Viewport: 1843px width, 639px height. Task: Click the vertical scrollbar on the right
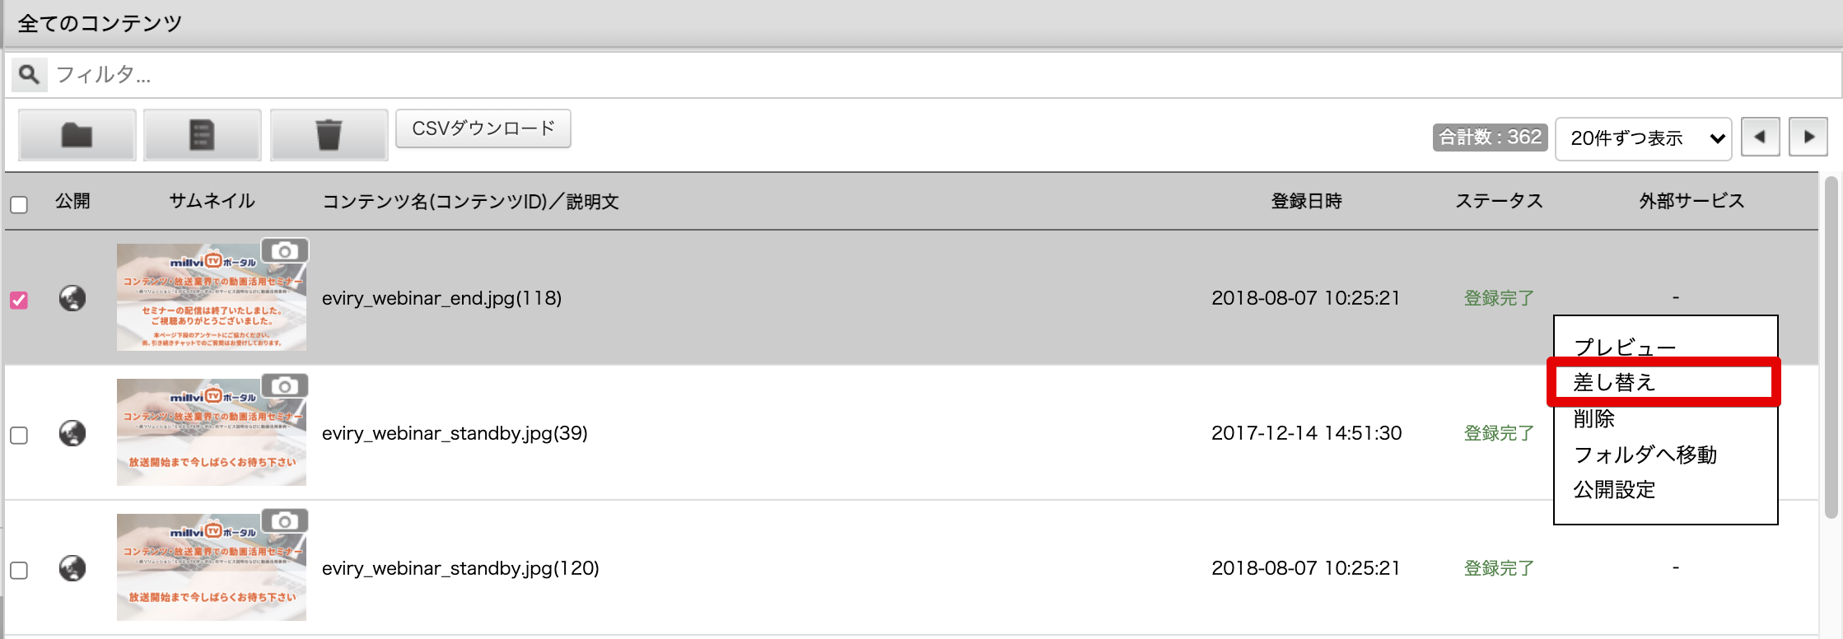point(1831,347)
